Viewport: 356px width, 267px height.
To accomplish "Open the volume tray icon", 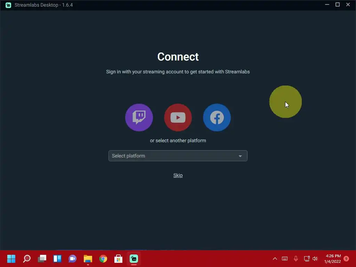I will point(315,259).
